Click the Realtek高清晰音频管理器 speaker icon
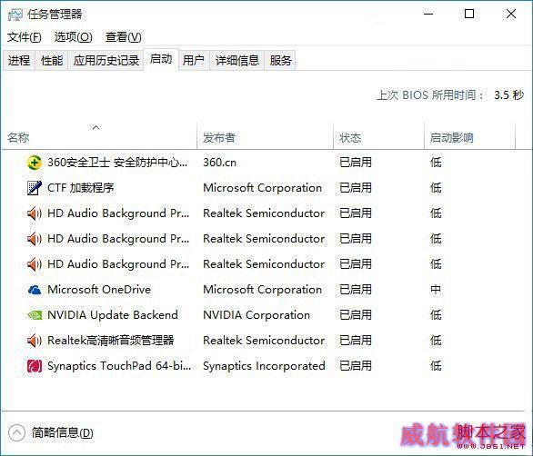Viewport: 533px width, 456px height. pyautogui.click(x=34, y=341)
